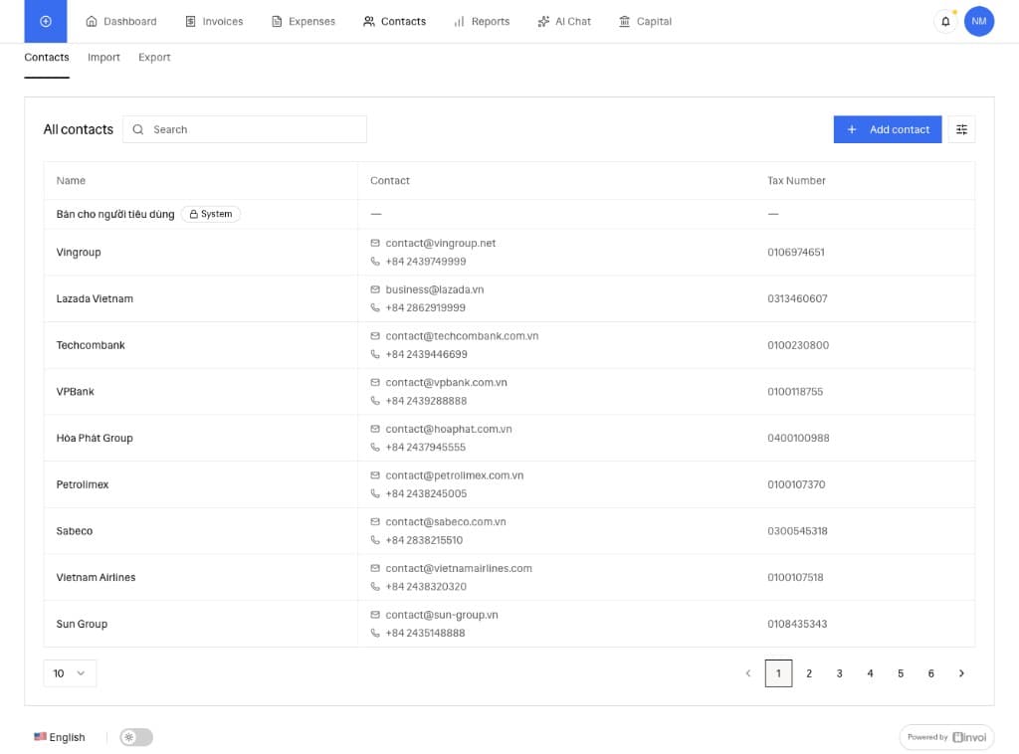Viewport: 1019px width, 754px height.
Task: Click the Expenses receipt icon
Action: click(277, 22)
